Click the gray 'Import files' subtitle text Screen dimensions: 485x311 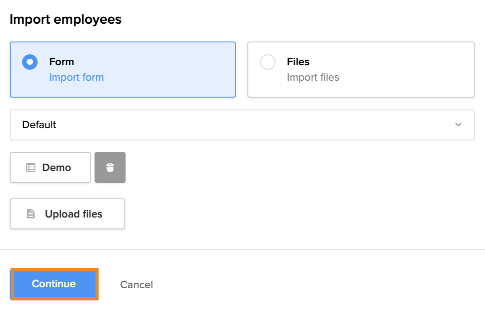tap(313, 78)
